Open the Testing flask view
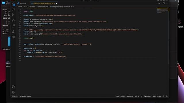The width and height of the screenshot is (184, 103). pos(13,31)
